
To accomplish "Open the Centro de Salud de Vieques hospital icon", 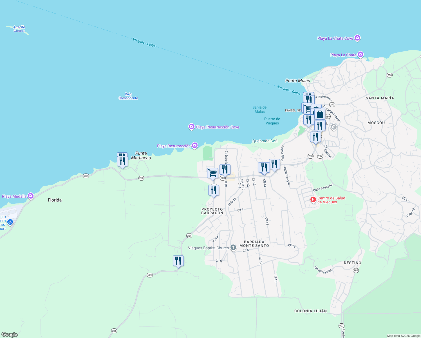I will tap(313, 199).
